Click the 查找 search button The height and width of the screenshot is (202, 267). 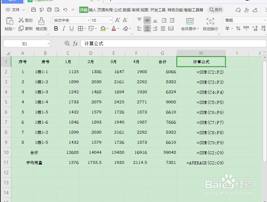[x=215, y=10]
